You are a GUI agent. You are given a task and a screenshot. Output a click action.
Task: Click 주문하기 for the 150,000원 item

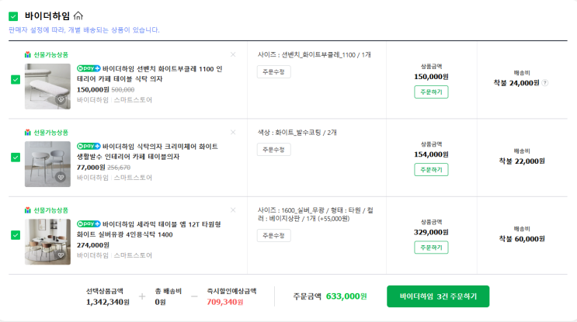(431, 92)
